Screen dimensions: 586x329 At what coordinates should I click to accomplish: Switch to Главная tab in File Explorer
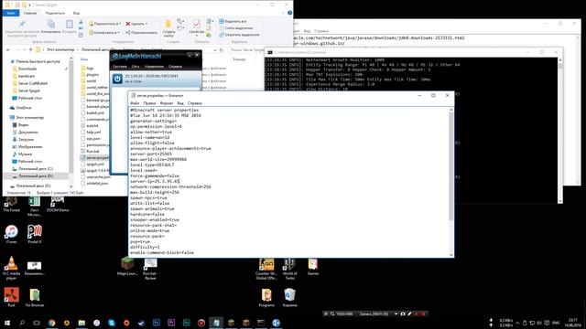pyautogui.click(x=30, y=13)
